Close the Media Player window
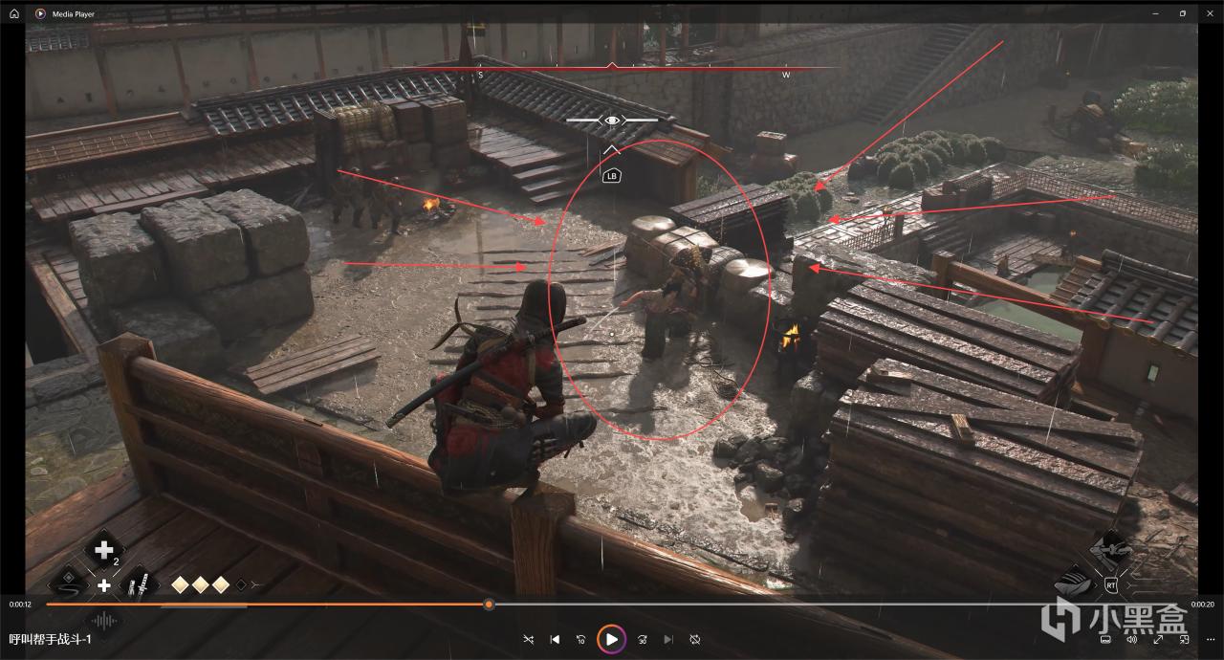 point(1209,13)
